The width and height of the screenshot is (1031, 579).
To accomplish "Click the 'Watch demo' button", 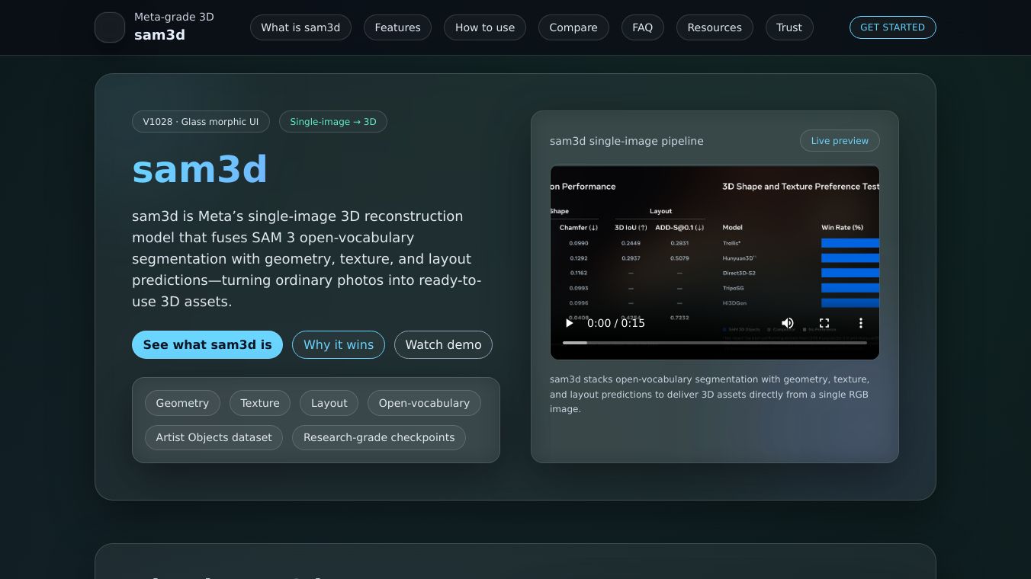I will click(x=443, y=344).
